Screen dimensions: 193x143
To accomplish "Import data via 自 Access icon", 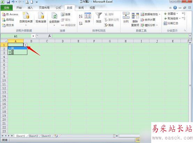I will [x=4, y=14].
